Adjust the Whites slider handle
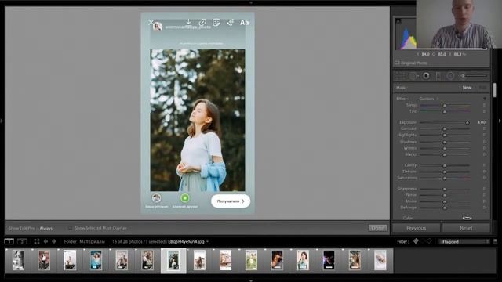The width and height of the screenshot is (502, 282). tap(445, 148)
